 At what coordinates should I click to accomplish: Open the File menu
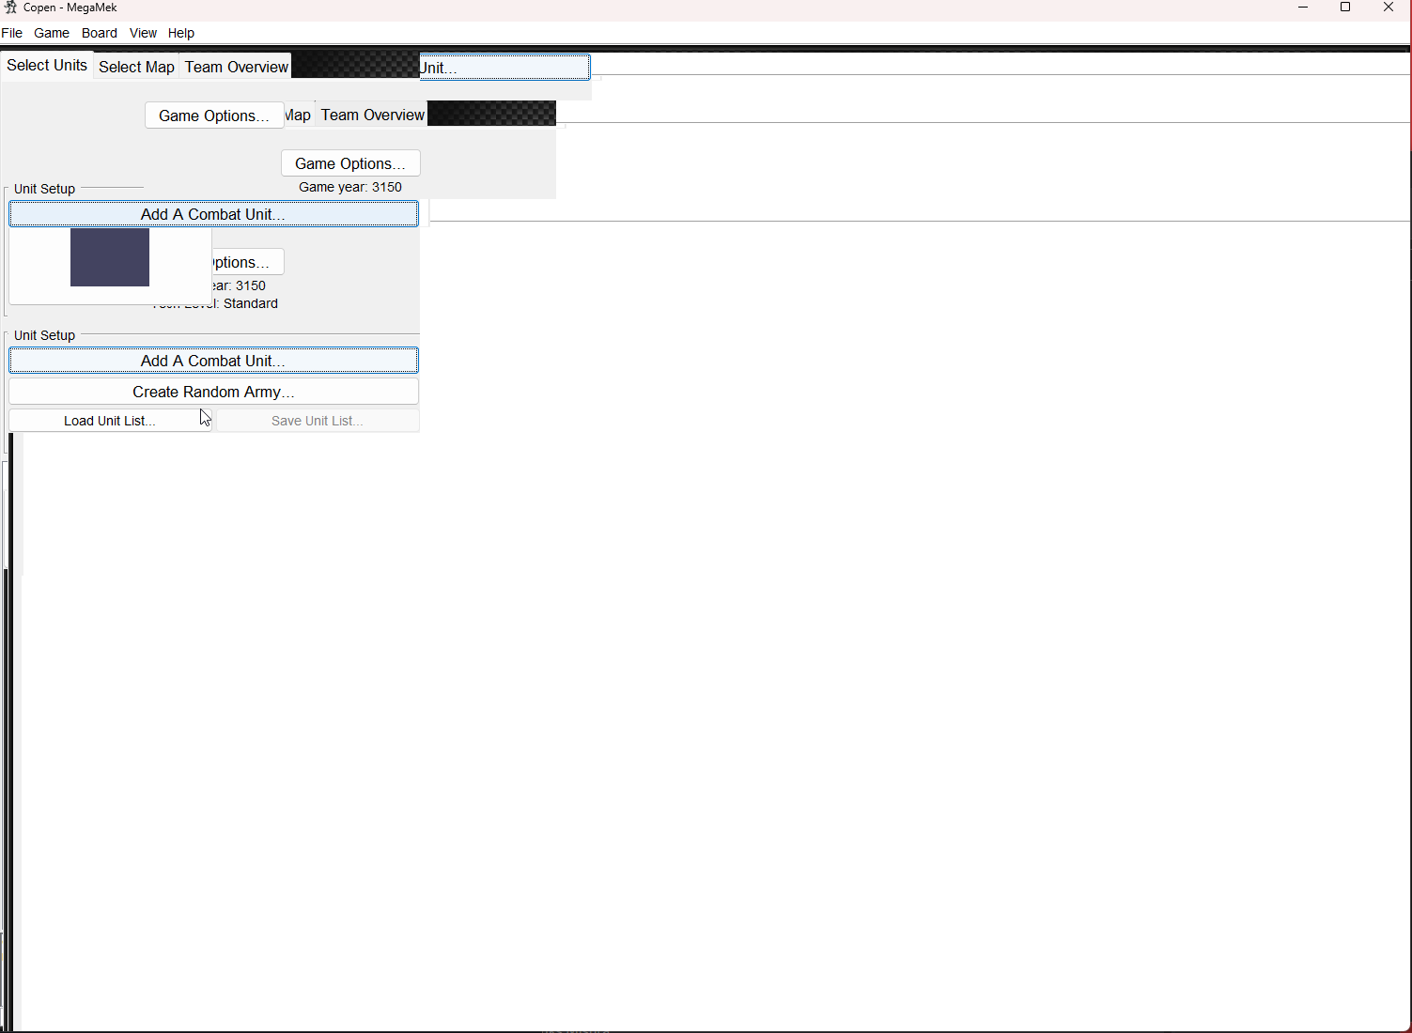[12, 33]
